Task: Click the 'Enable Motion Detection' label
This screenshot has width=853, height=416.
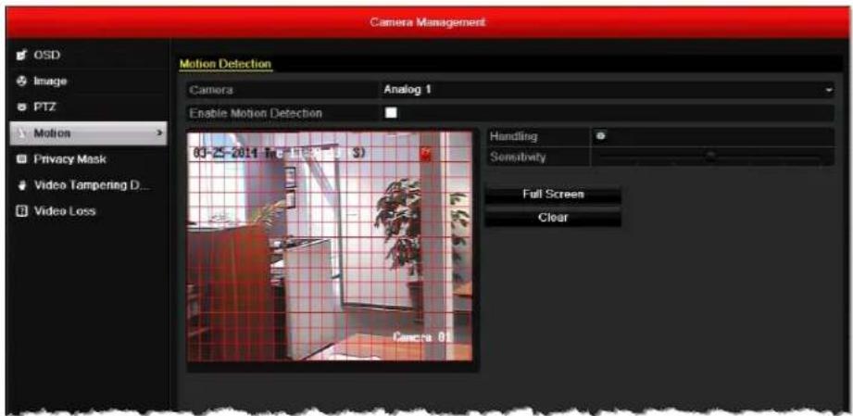Action: [x=256, y=113]
